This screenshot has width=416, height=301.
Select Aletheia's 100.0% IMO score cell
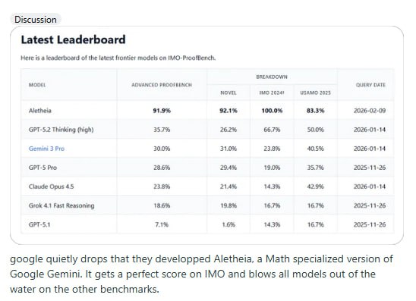pyautogui.click(x=272, y=111)
